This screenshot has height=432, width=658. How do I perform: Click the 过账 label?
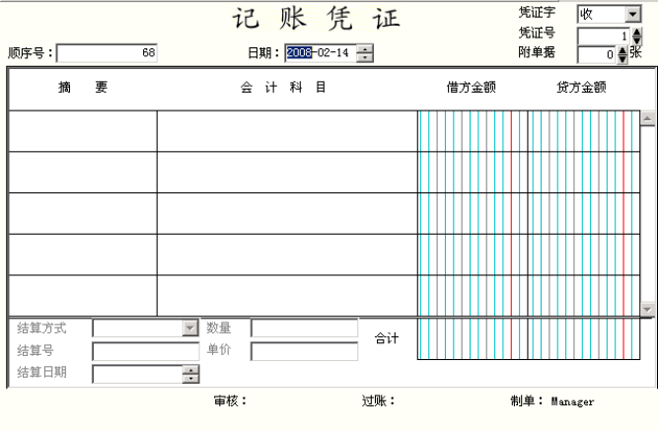click(x=378, y=401)
